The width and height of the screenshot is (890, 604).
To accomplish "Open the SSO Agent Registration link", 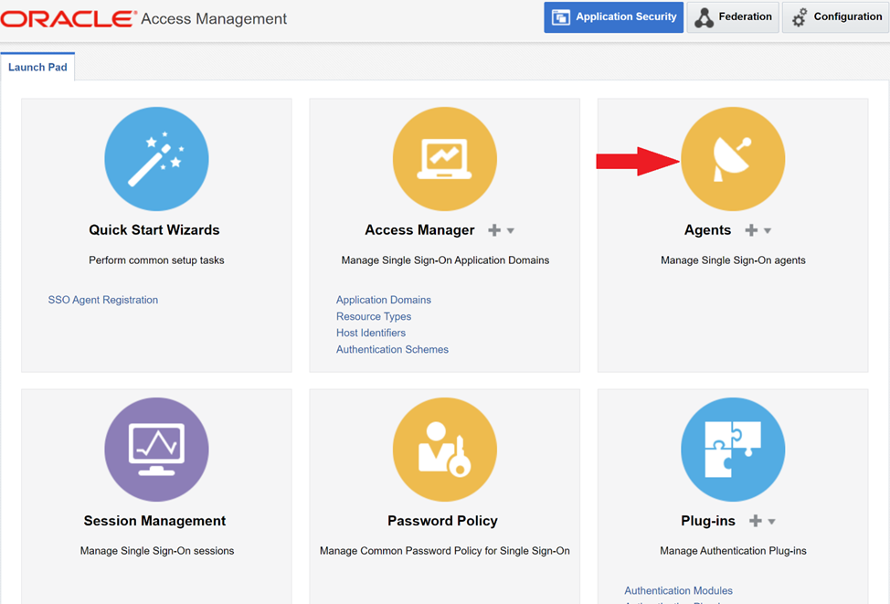I will pos(103,300).
